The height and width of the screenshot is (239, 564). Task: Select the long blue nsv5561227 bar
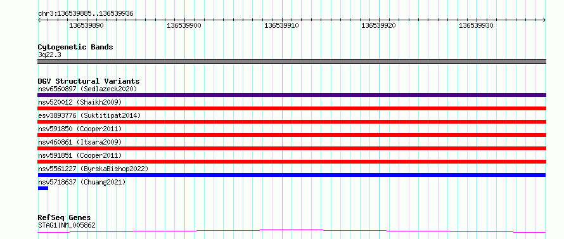pos(292,175)
